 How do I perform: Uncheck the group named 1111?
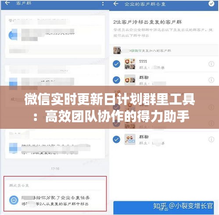tap(116, 64)
